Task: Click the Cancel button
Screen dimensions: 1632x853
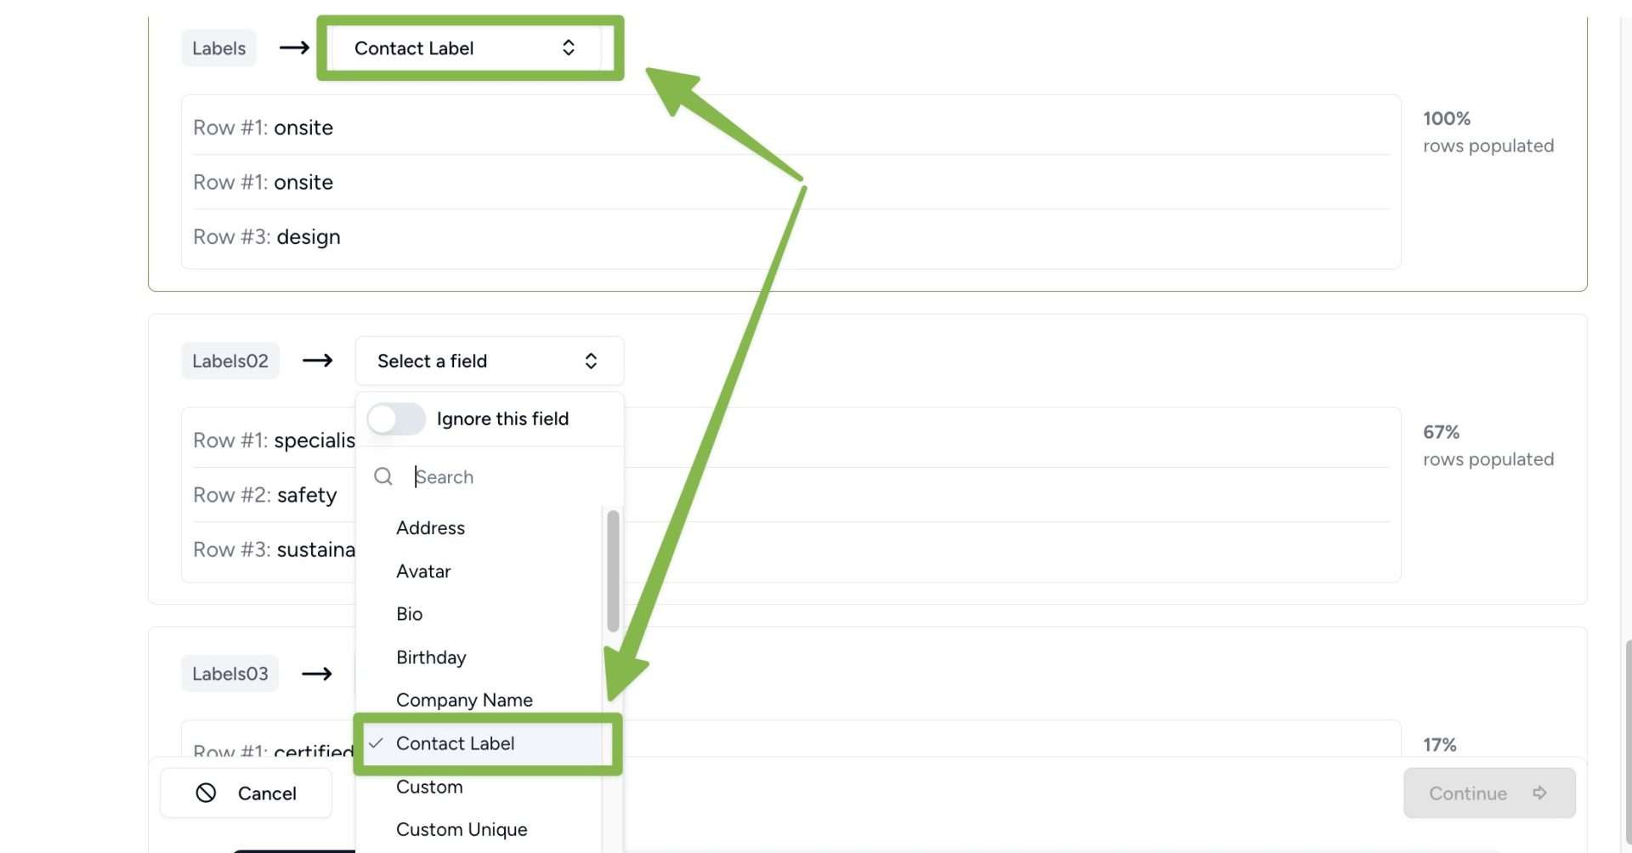Action: (246, 793)
